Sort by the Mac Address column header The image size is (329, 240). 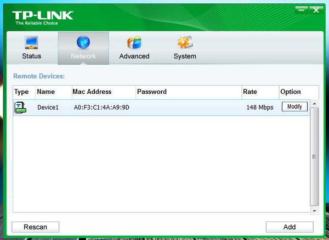pyautogui.click(x=104, y=92)
